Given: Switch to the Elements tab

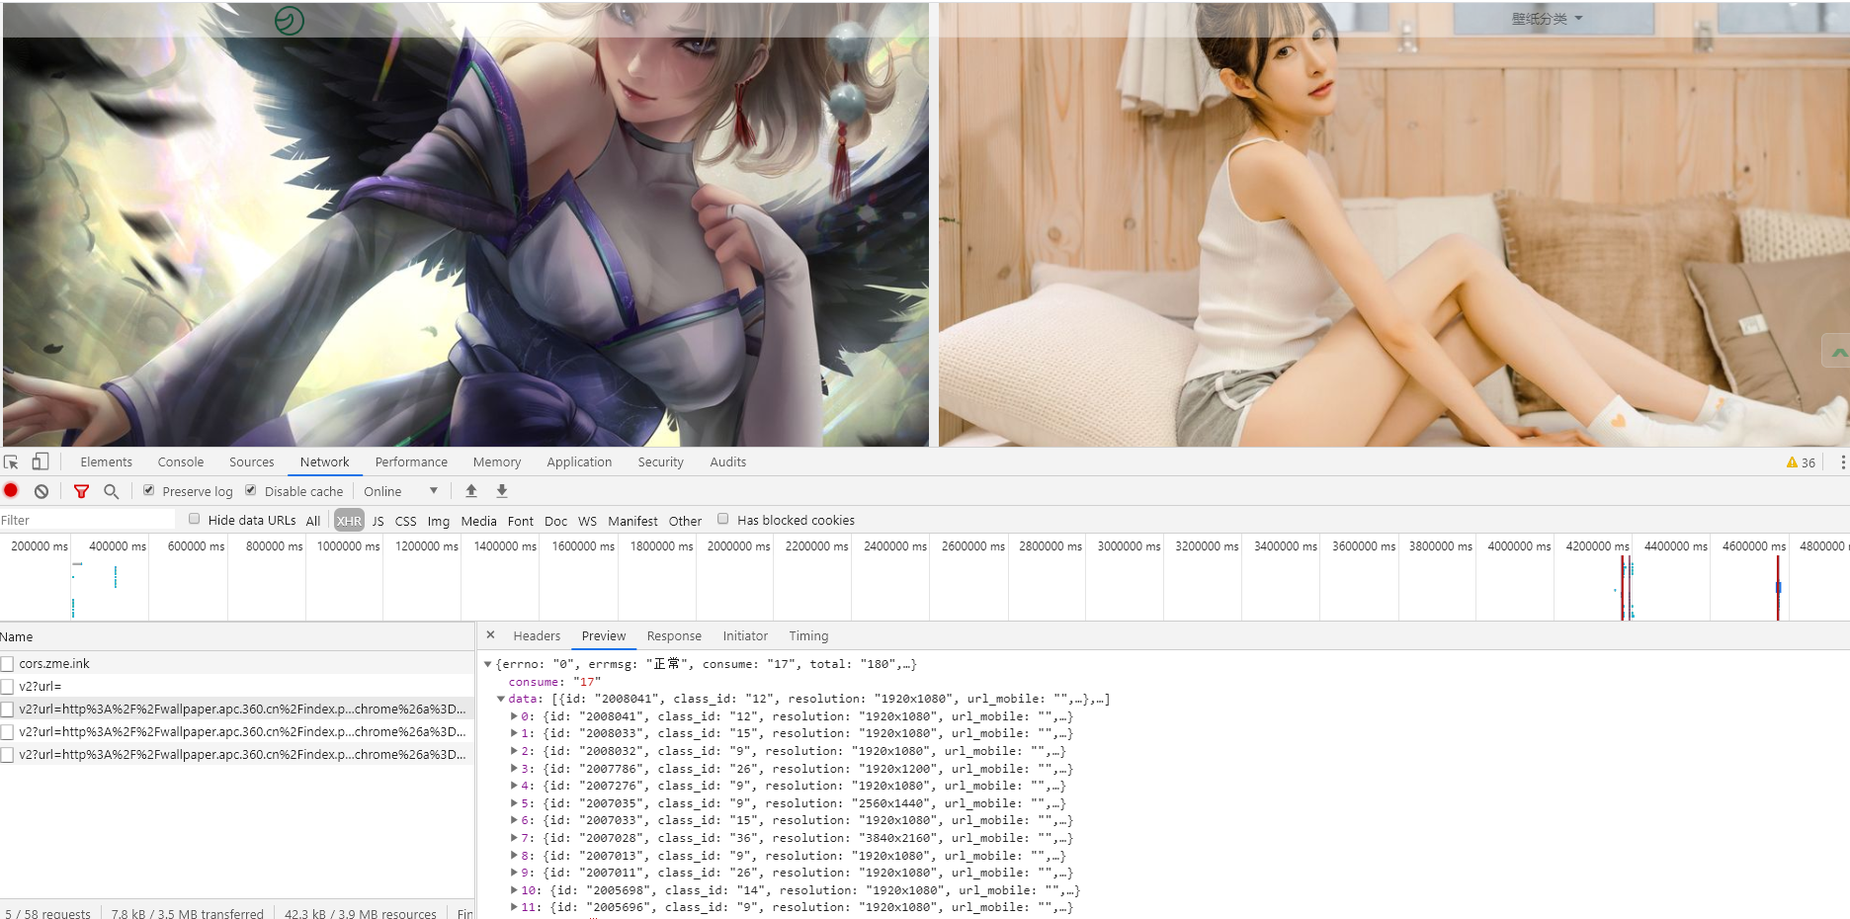Looking at the screenshot, I should point(106,462).
